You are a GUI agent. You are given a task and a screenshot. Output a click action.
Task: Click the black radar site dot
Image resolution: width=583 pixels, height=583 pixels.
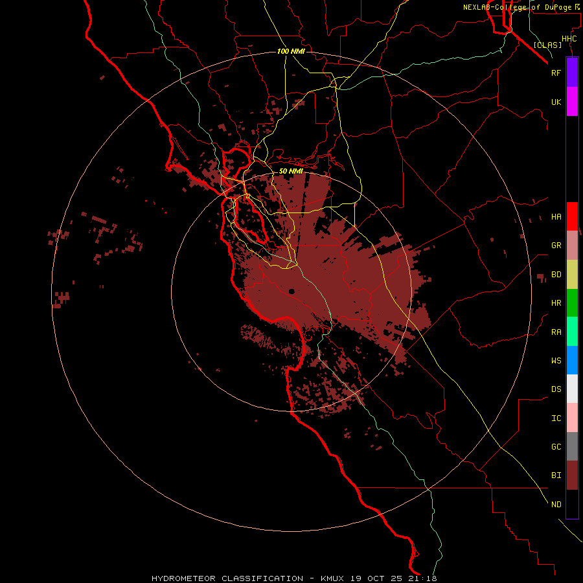(x=291, y=291)
